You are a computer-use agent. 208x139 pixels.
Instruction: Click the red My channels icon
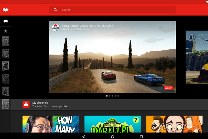[x=26, y=104]
